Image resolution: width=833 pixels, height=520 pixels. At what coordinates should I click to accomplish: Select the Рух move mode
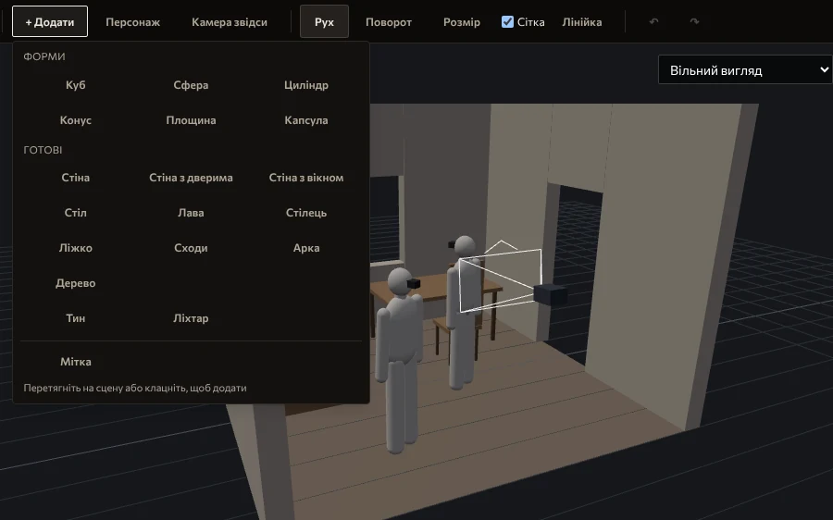pos(324,22)
